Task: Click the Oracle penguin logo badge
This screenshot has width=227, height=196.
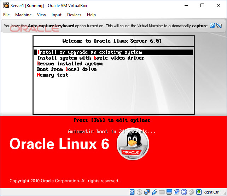Action: tap(133, 144)
